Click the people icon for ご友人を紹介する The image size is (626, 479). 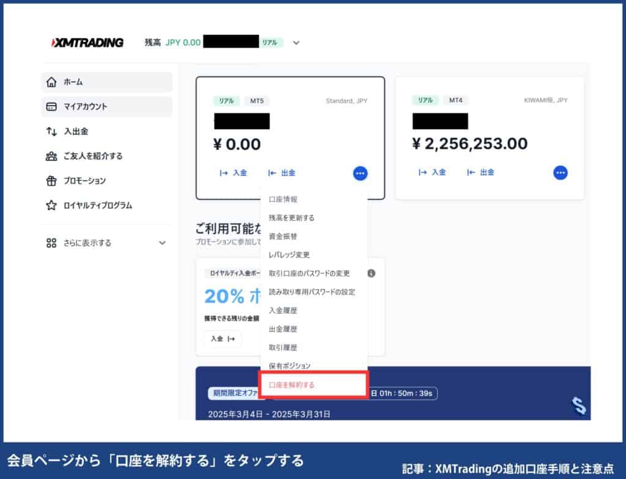(x=51, y=156)
